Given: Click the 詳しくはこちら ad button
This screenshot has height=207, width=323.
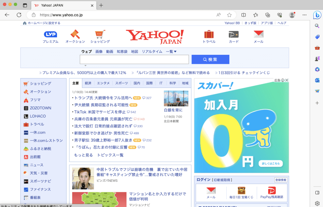Looking at the screenshot, I should (271, 164).
